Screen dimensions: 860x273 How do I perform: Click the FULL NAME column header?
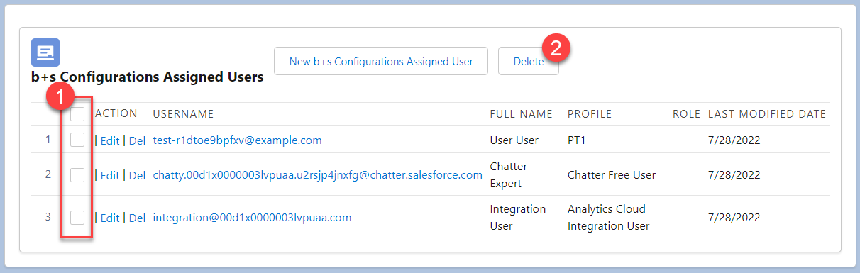(522, 114)
